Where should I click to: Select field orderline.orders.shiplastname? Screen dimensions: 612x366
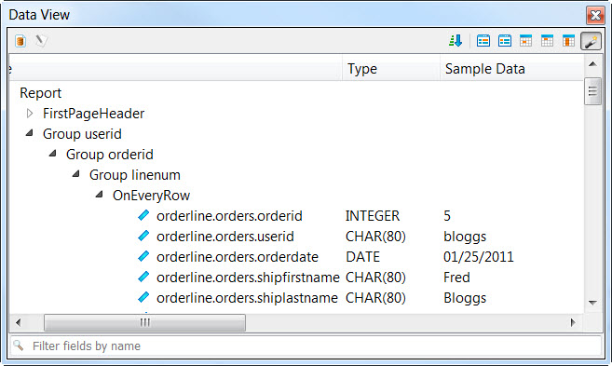[x=247, y=298]
